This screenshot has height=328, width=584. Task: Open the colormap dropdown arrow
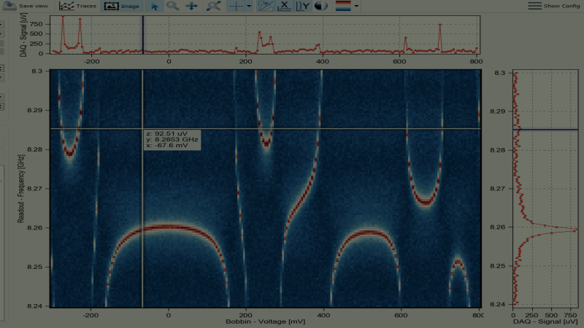pos(356,6)
